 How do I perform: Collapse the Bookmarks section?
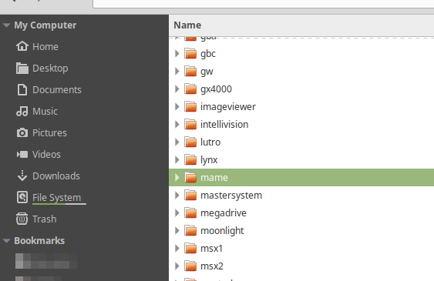coord(6,241)
